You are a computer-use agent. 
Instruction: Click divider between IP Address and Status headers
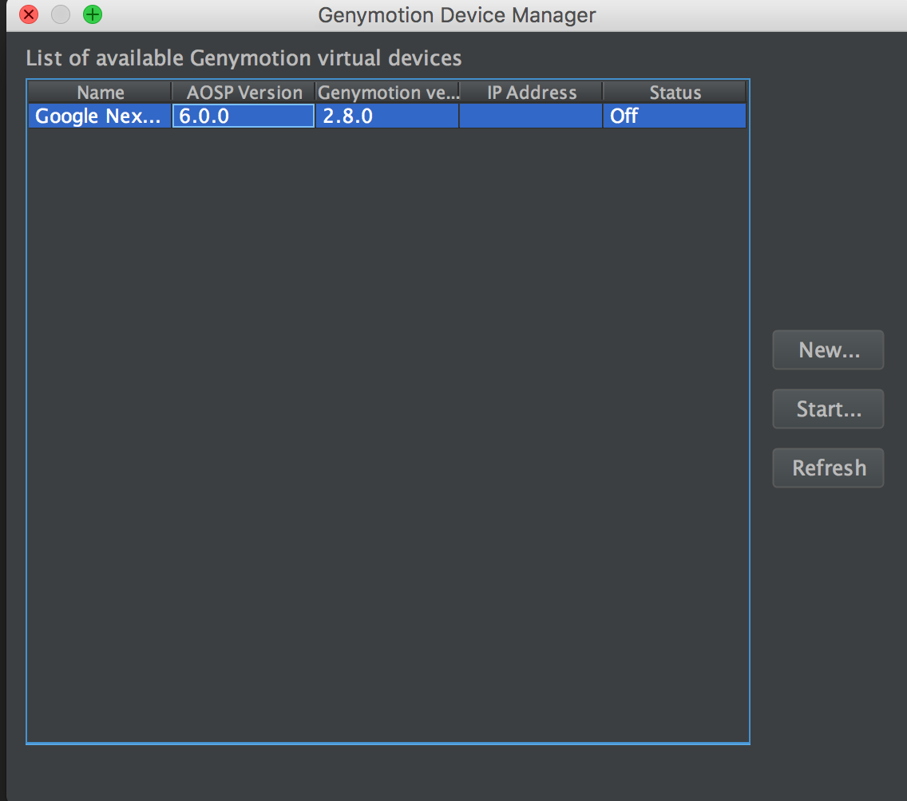click(x=603, y=93)
